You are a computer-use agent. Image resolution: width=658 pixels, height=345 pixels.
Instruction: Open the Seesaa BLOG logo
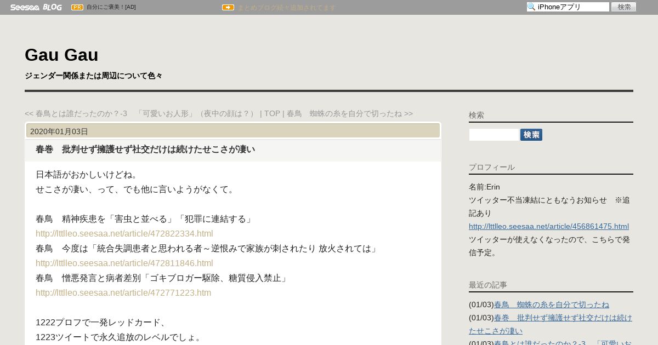tap(36, 7)
